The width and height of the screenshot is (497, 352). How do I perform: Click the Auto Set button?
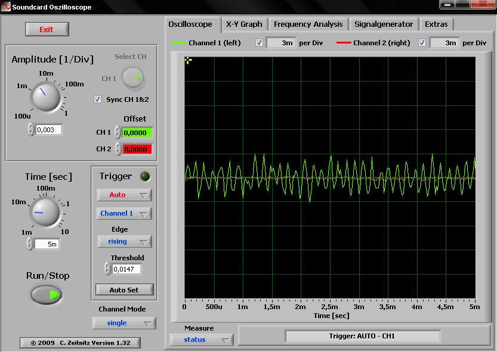point(124,289)
